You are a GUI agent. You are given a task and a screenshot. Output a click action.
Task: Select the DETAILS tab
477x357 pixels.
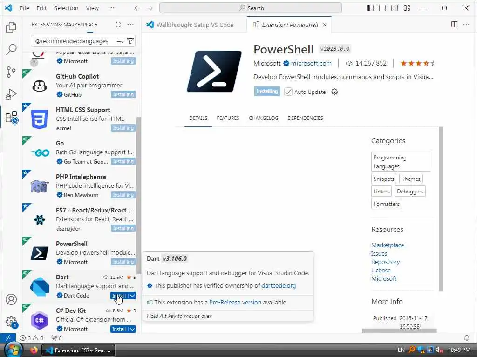(x=198, y=118)
